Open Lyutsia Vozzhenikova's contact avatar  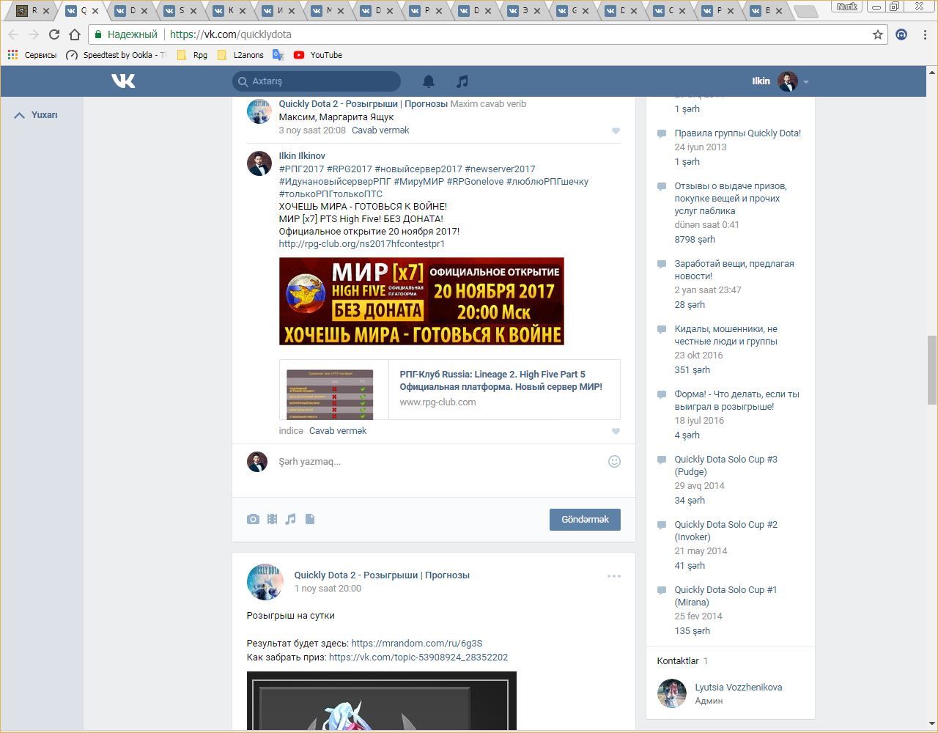point(671,693)
